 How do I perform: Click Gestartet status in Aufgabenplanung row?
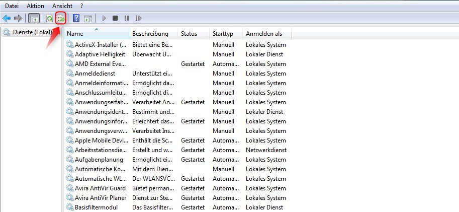(193, 160)
